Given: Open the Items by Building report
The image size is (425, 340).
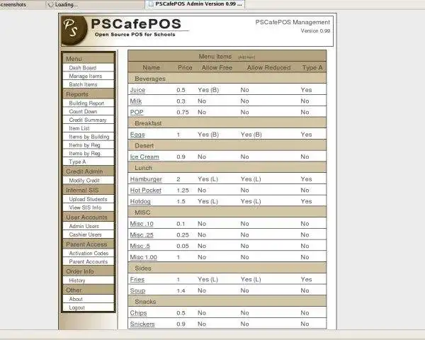Looking at the screenshot, I should (89, 137).
